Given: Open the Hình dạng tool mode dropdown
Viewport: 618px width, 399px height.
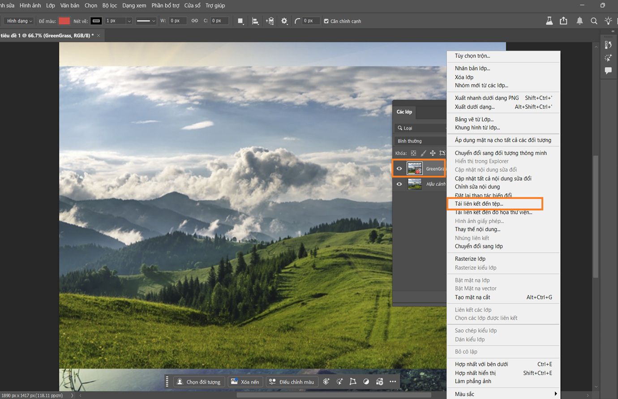Looking at the screenshot, I should coord(19,21).
